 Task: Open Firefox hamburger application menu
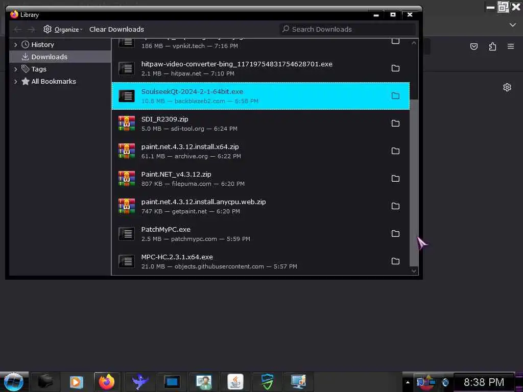pyautogui.click(x=511, y=46)
